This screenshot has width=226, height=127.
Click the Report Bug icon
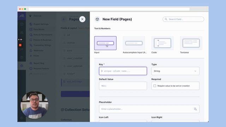point(31,63)
